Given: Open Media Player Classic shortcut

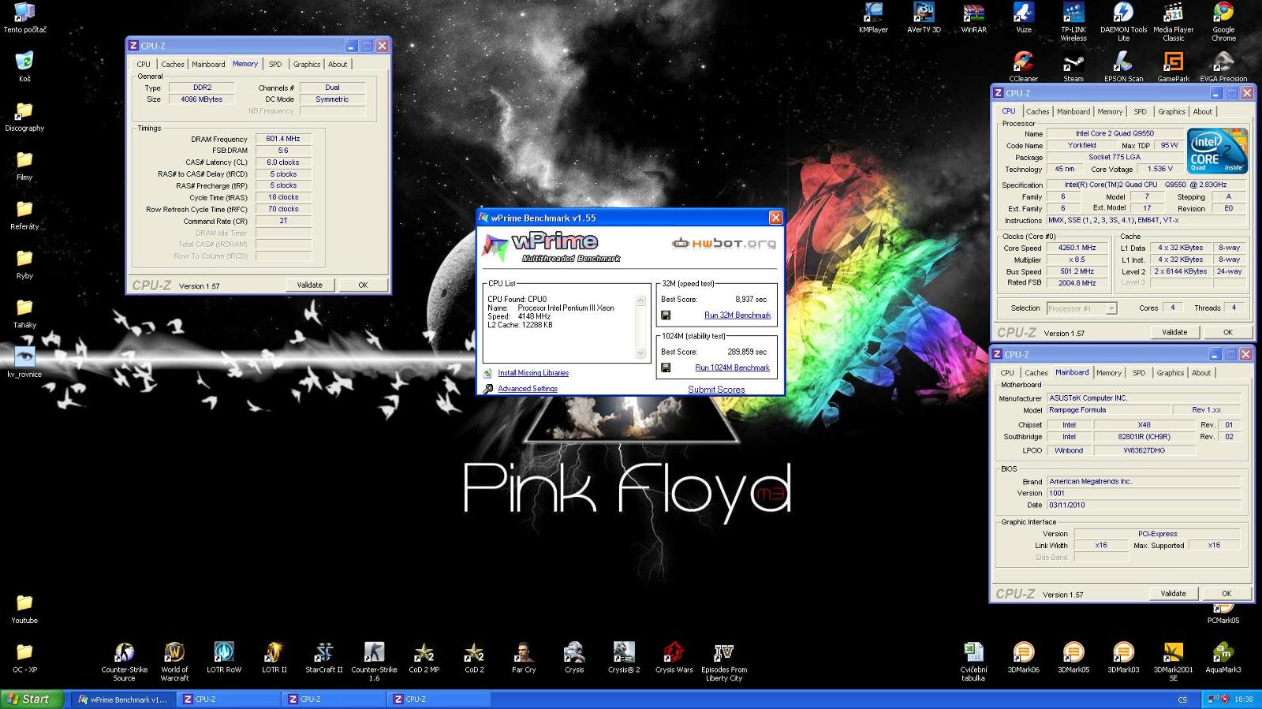Looking at the screenshot, I should [1174, 22].
